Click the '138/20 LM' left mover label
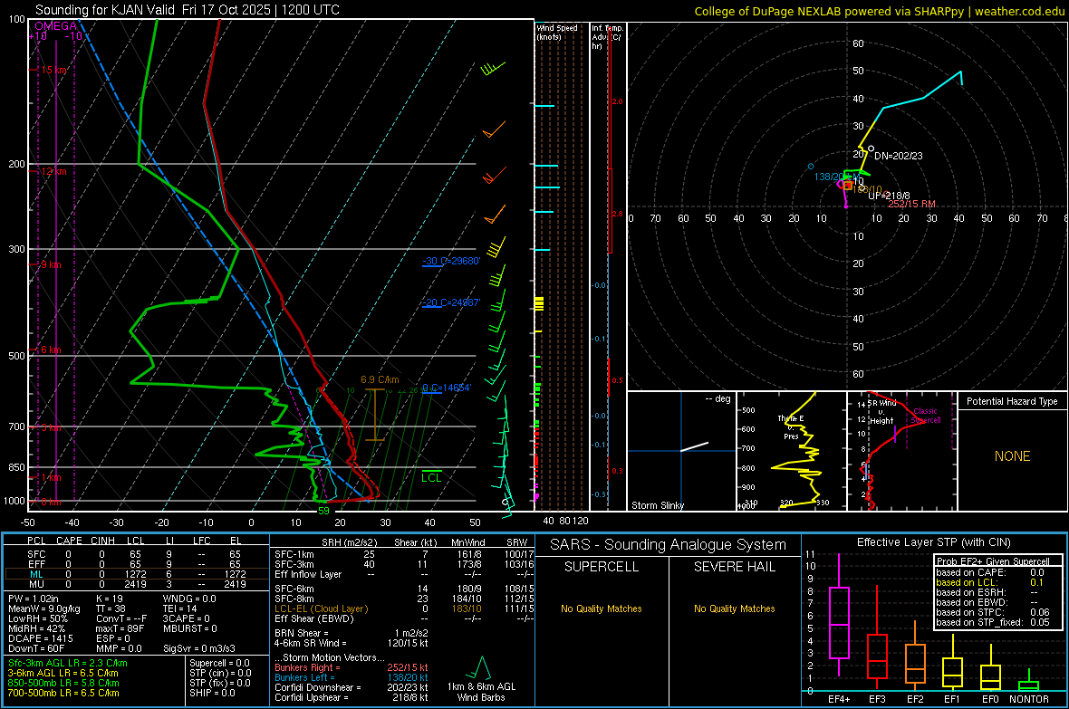Image resolution: width=1069 pixels, height=709 pixels. pyautogui.click(x=836, y=177)
